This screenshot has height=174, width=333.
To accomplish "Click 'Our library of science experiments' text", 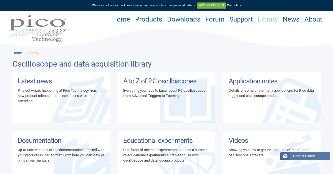I will click(165, 155).
